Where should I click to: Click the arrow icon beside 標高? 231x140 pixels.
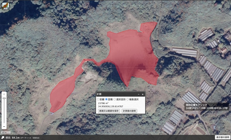click(x=3, y=137)
